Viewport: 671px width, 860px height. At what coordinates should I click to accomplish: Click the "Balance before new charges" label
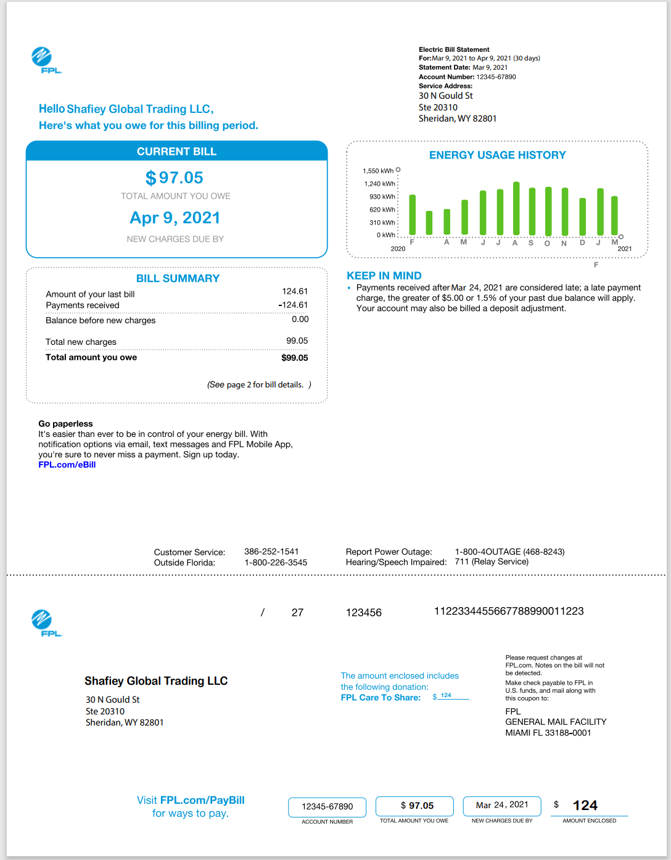101,320
